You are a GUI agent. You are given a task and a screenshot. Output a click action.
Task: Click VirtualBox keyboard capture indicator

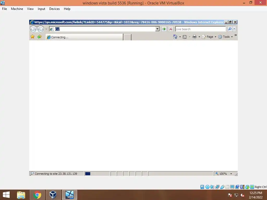(252, 187)
